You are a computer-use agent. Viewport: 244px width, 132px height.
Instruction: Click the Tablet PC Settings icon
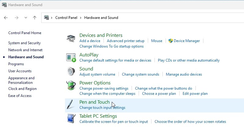click(71, 119)
